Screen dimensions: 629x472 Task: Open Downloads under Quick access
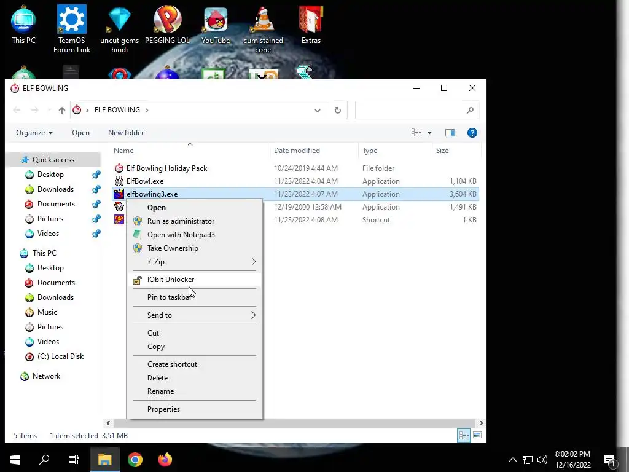coord(55,189)
